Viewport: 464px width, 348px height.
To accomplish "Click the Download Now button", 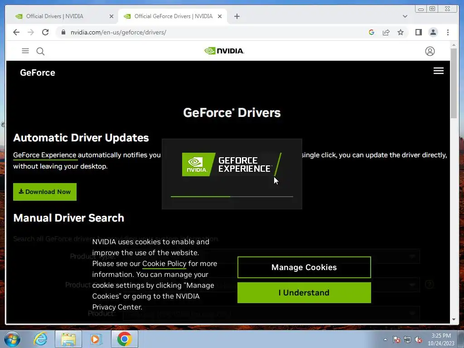I will click(45, 192).
